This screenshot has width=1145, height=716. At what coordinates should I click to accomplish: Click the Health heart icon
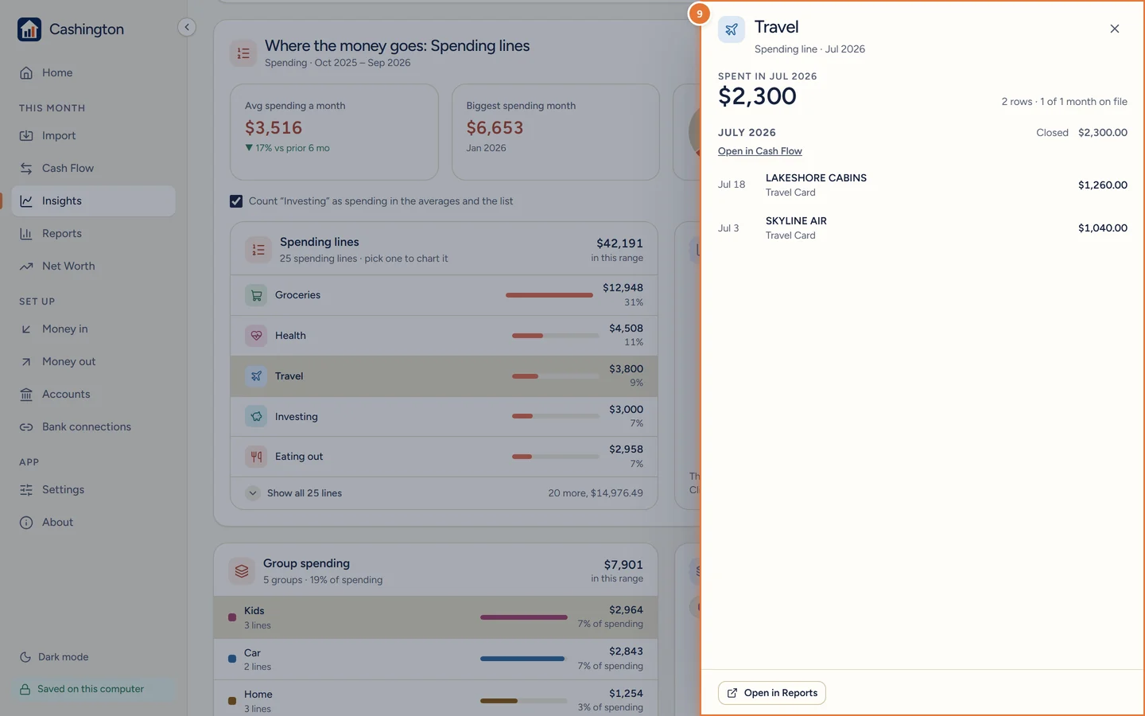[x=256, y=336]
